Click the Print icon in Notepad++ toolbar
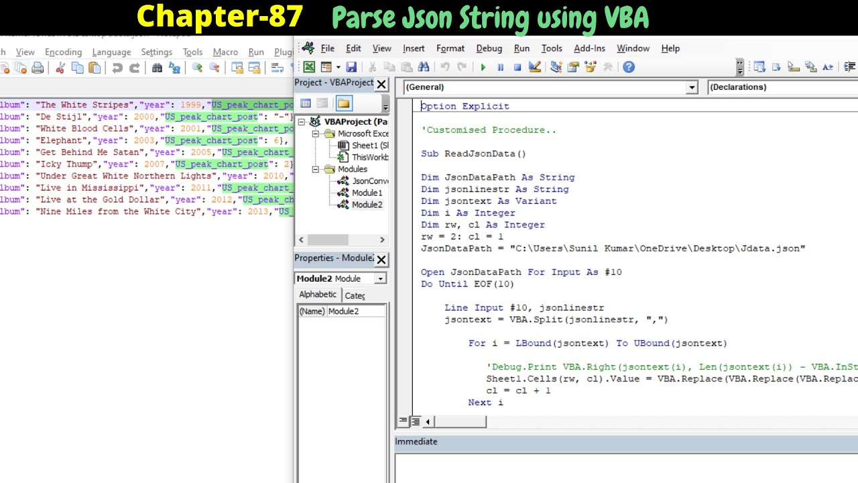The height and width of the screenshot is (483, 858). coord(38,68)
